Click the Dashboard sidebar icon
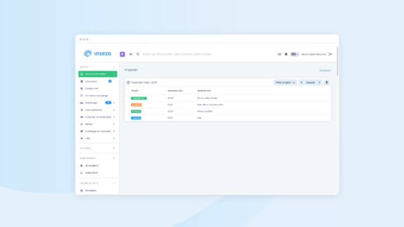404x227 pixels. coord(81,81)
